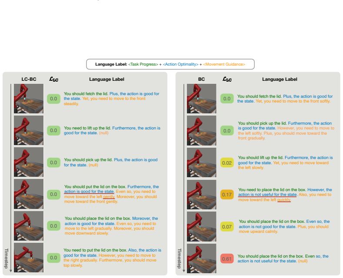The image size is (343, 278).
Task: Click the left panel Timestep arrow label
Action: [x=7, y=258]
